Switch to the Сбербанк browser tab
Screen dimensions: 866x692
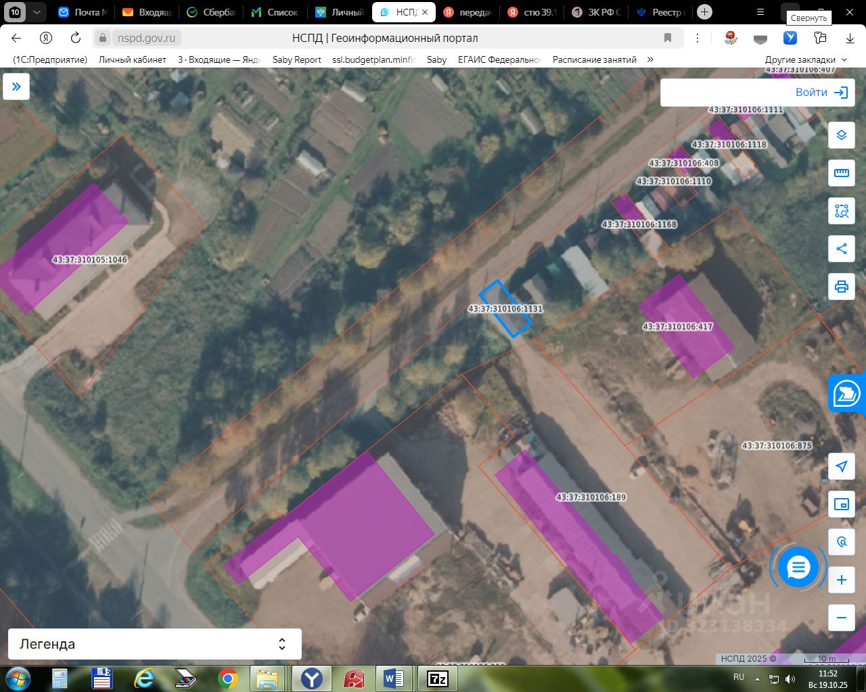click(211, 12)
